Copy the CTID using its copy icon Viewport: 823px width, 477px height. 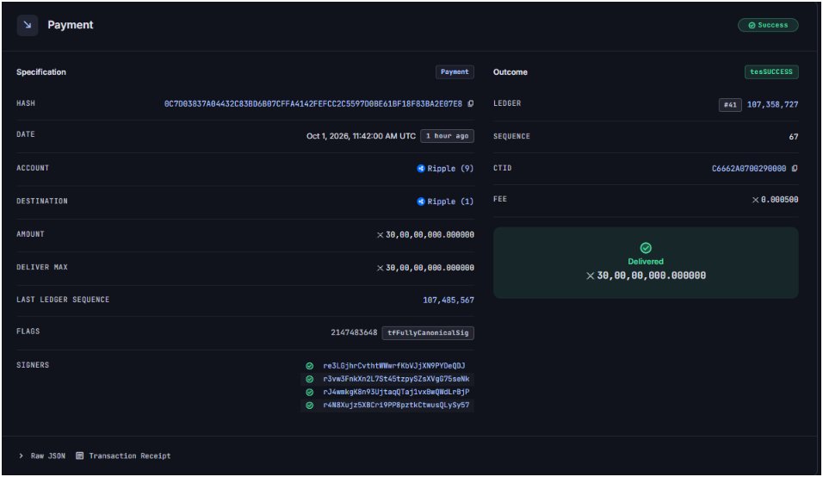[x=795, y=169]
